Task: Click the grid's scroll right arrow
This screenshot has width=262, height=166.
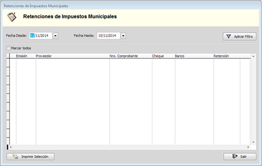Action: pyautogui.click(x=249, y=147)
